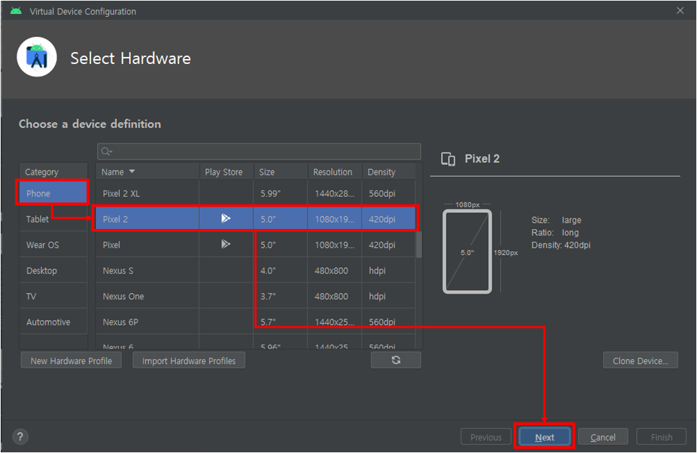The width and height of the screenshot is (697, 453).
Task: Click the Android Studio logo in header
Action: pyautogui.click(x=37, y=57)
